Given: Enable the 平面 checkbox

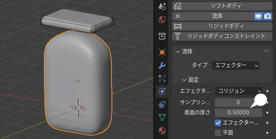Looking at the screenshot, I should (218, 133).
